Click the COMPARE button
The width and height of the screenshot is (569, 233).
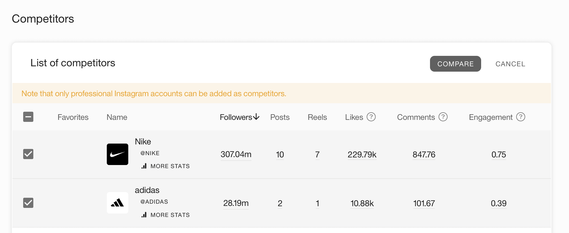(455, 64)
